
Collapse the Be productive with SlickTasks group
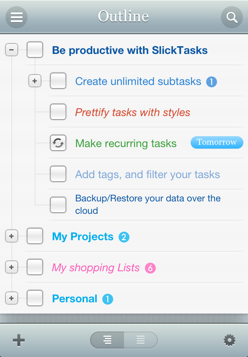[12, 50]
